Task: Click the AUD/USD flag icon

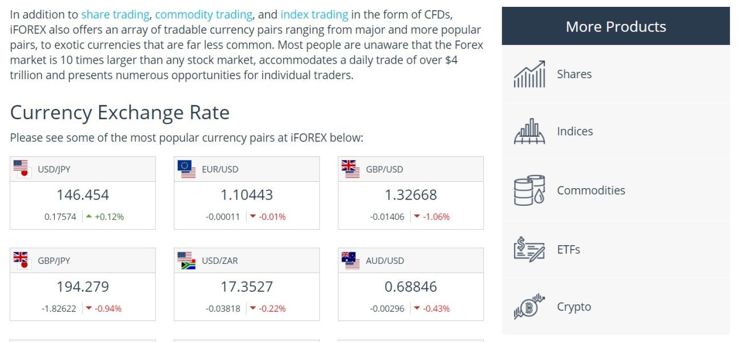Action: click(x=350, y=260)
